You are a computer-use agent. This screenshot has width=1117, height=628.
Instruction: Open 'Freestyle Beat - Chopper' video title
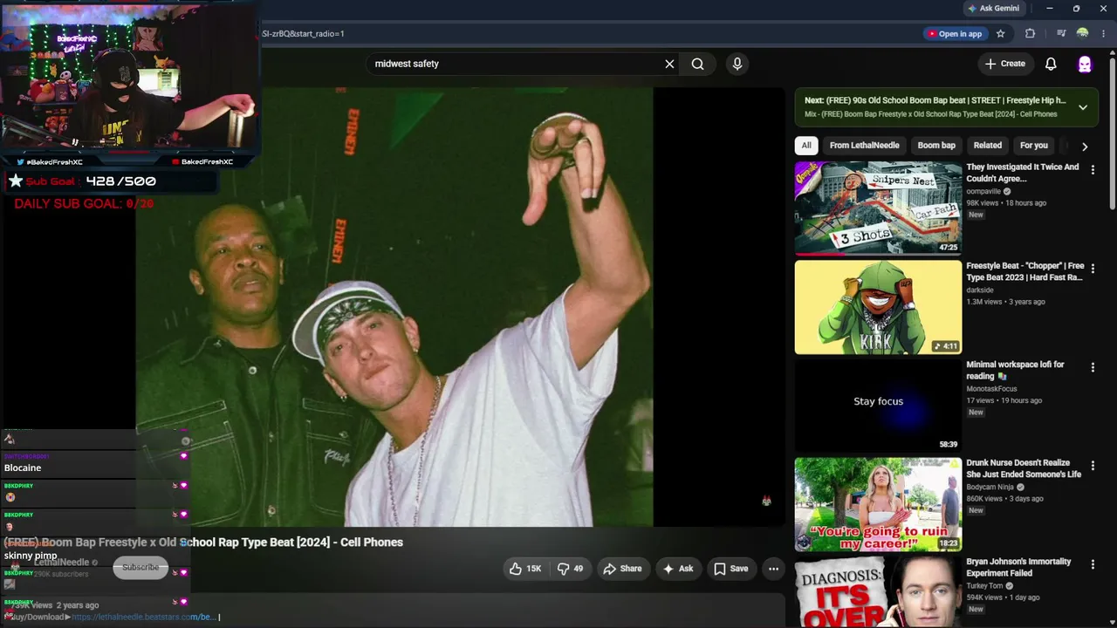pyautogui.click(x=1025, y=271)
